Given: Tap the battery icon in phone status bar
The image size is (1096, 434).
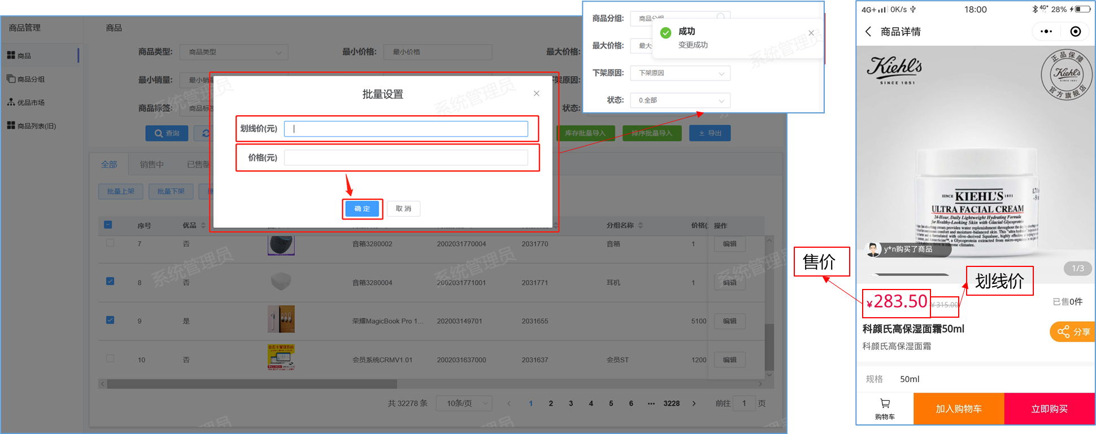Looking at the screenshot, I should tap(1082, 9).
